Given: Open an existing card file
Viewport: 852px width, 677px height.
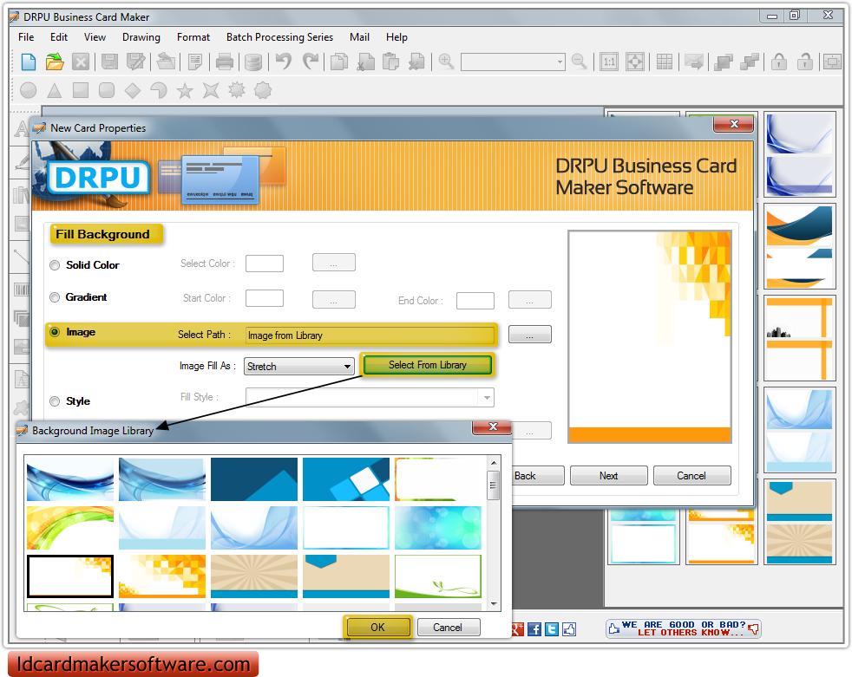Looking at the screenshot, I should 54,62.
